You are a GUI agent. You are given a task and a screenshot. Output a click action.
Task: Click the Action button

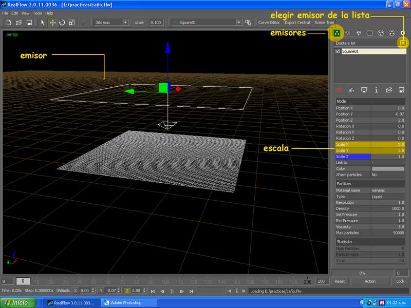370,281
